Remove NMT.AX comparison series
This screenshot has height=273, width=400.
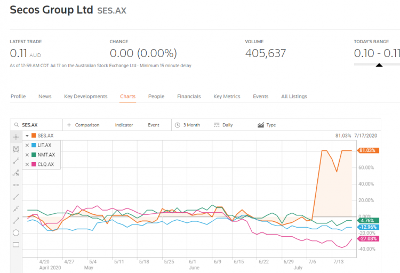click(27, 155)
